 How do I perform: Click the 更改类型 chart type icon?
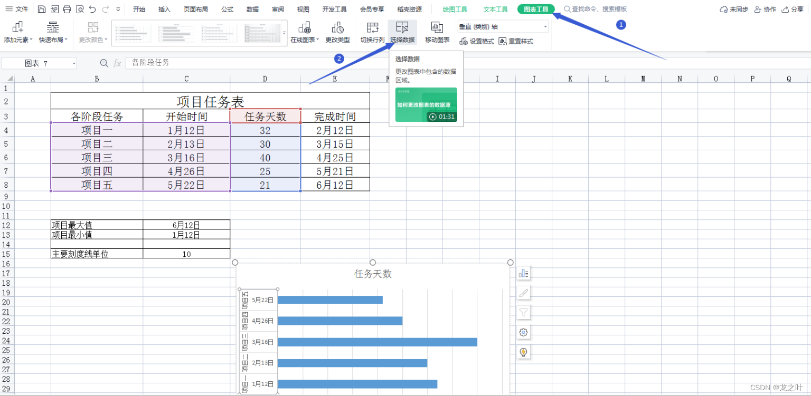[337, 33]
